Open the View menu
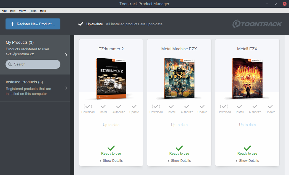The width and height of the screenshot is (289, 175). tap(22, 11)
